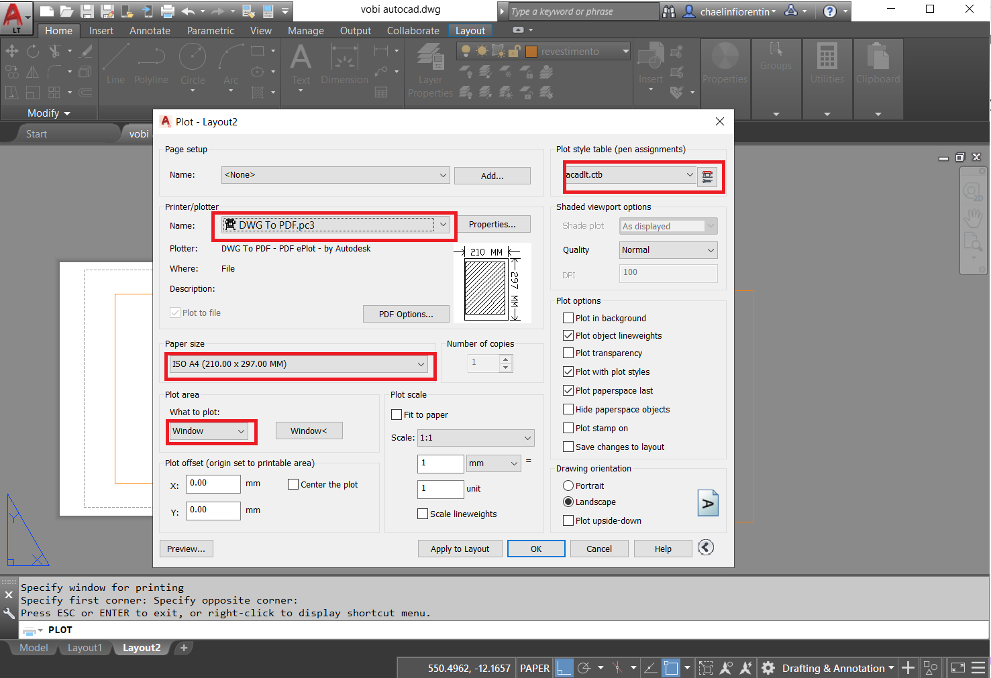Click the Save icon in quick access toolbar
The image size is (991, 678).
(x=87, y=11)
